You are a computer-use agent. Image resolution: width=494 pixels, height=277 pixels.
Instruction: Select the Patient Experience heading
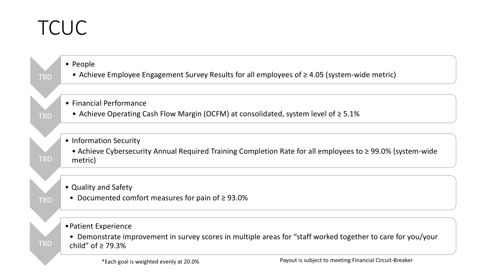[x=100, y=226]
